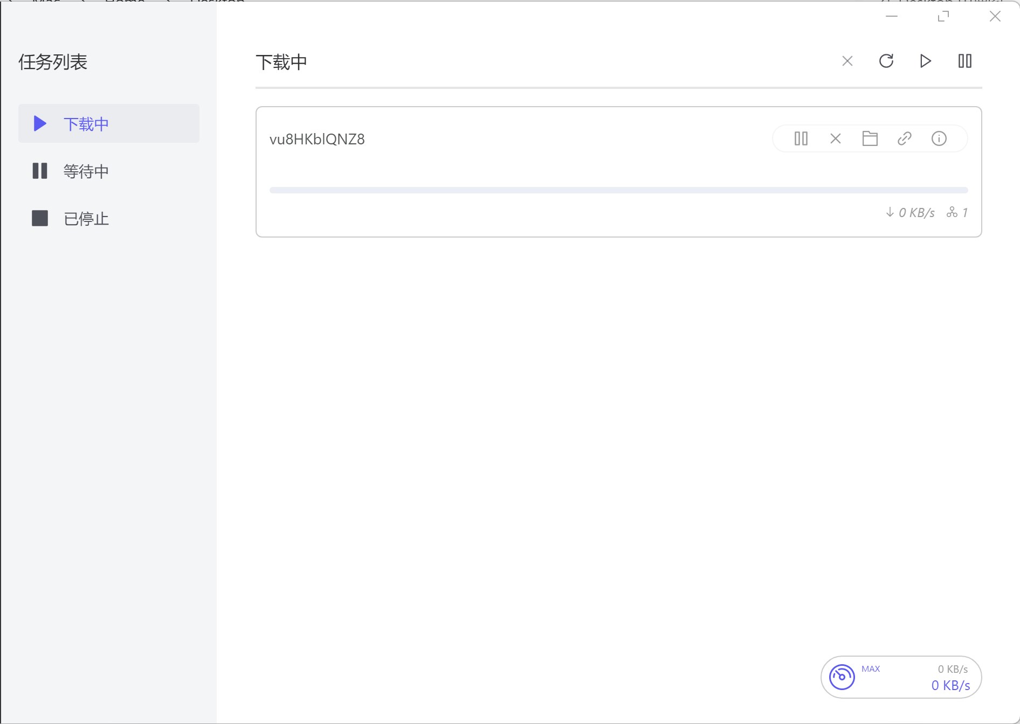The image size is (1020, 724).
Task: Click the speedometer icon near MAX
Action: click(843, 677)
